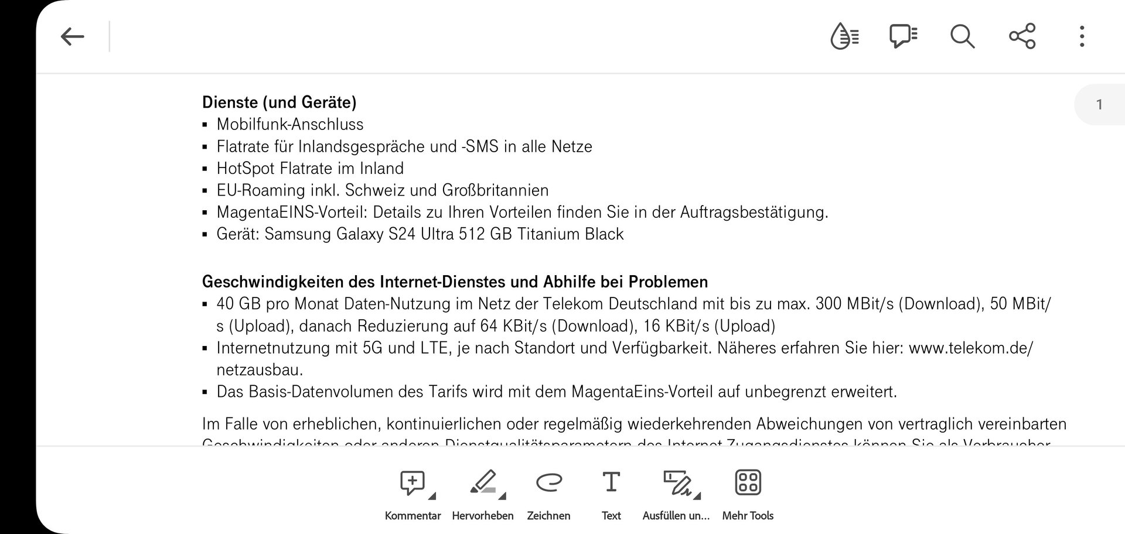Open the comments list panel

point(903,37)
